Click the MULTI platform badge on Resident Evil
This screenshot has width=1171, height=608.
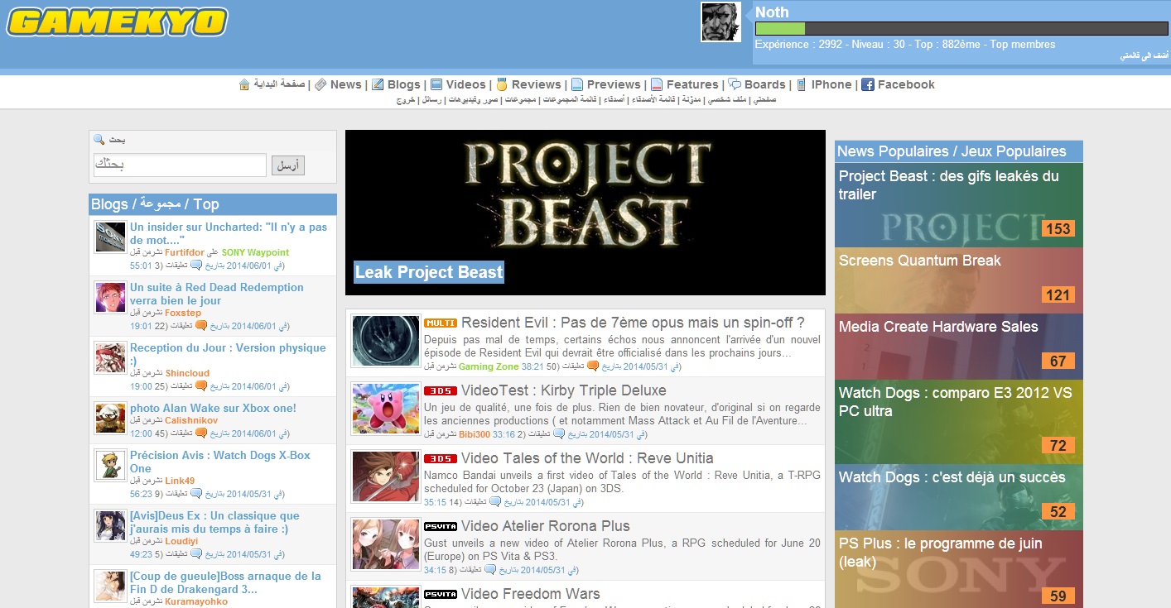tap(441, 323)
